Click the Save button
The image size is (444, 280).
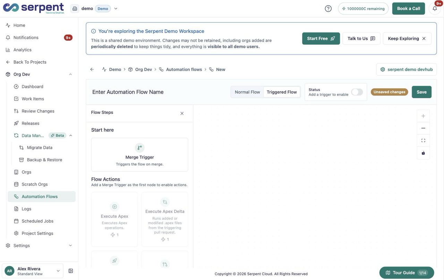pos(421,92)
